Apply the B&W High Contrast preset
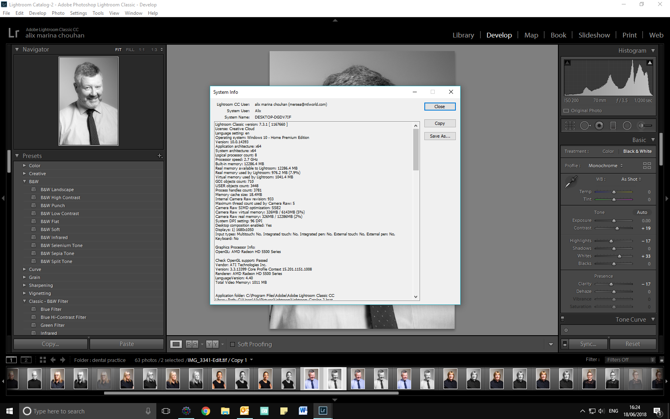Screen dimensions: 670x419 [x=60, y=198]
